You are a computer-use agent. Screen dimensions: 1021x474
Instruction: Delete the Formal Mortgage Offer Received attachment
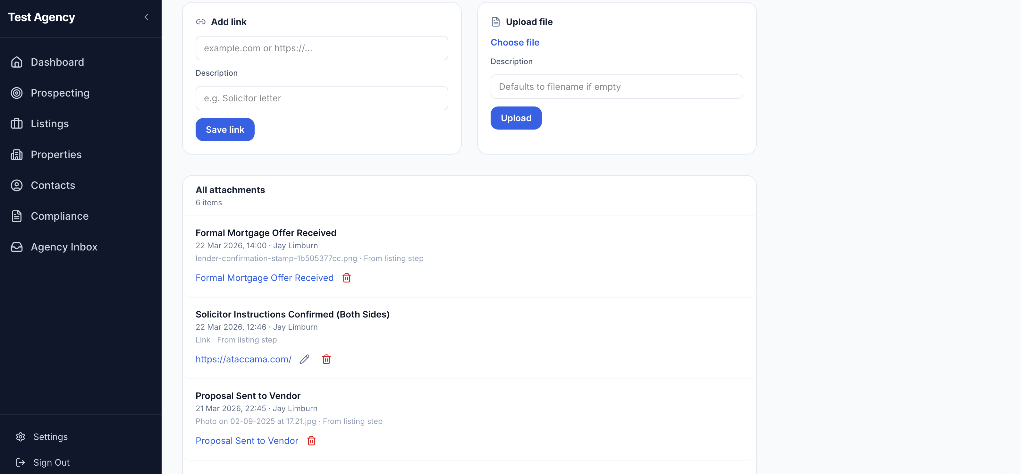[346, 278]
